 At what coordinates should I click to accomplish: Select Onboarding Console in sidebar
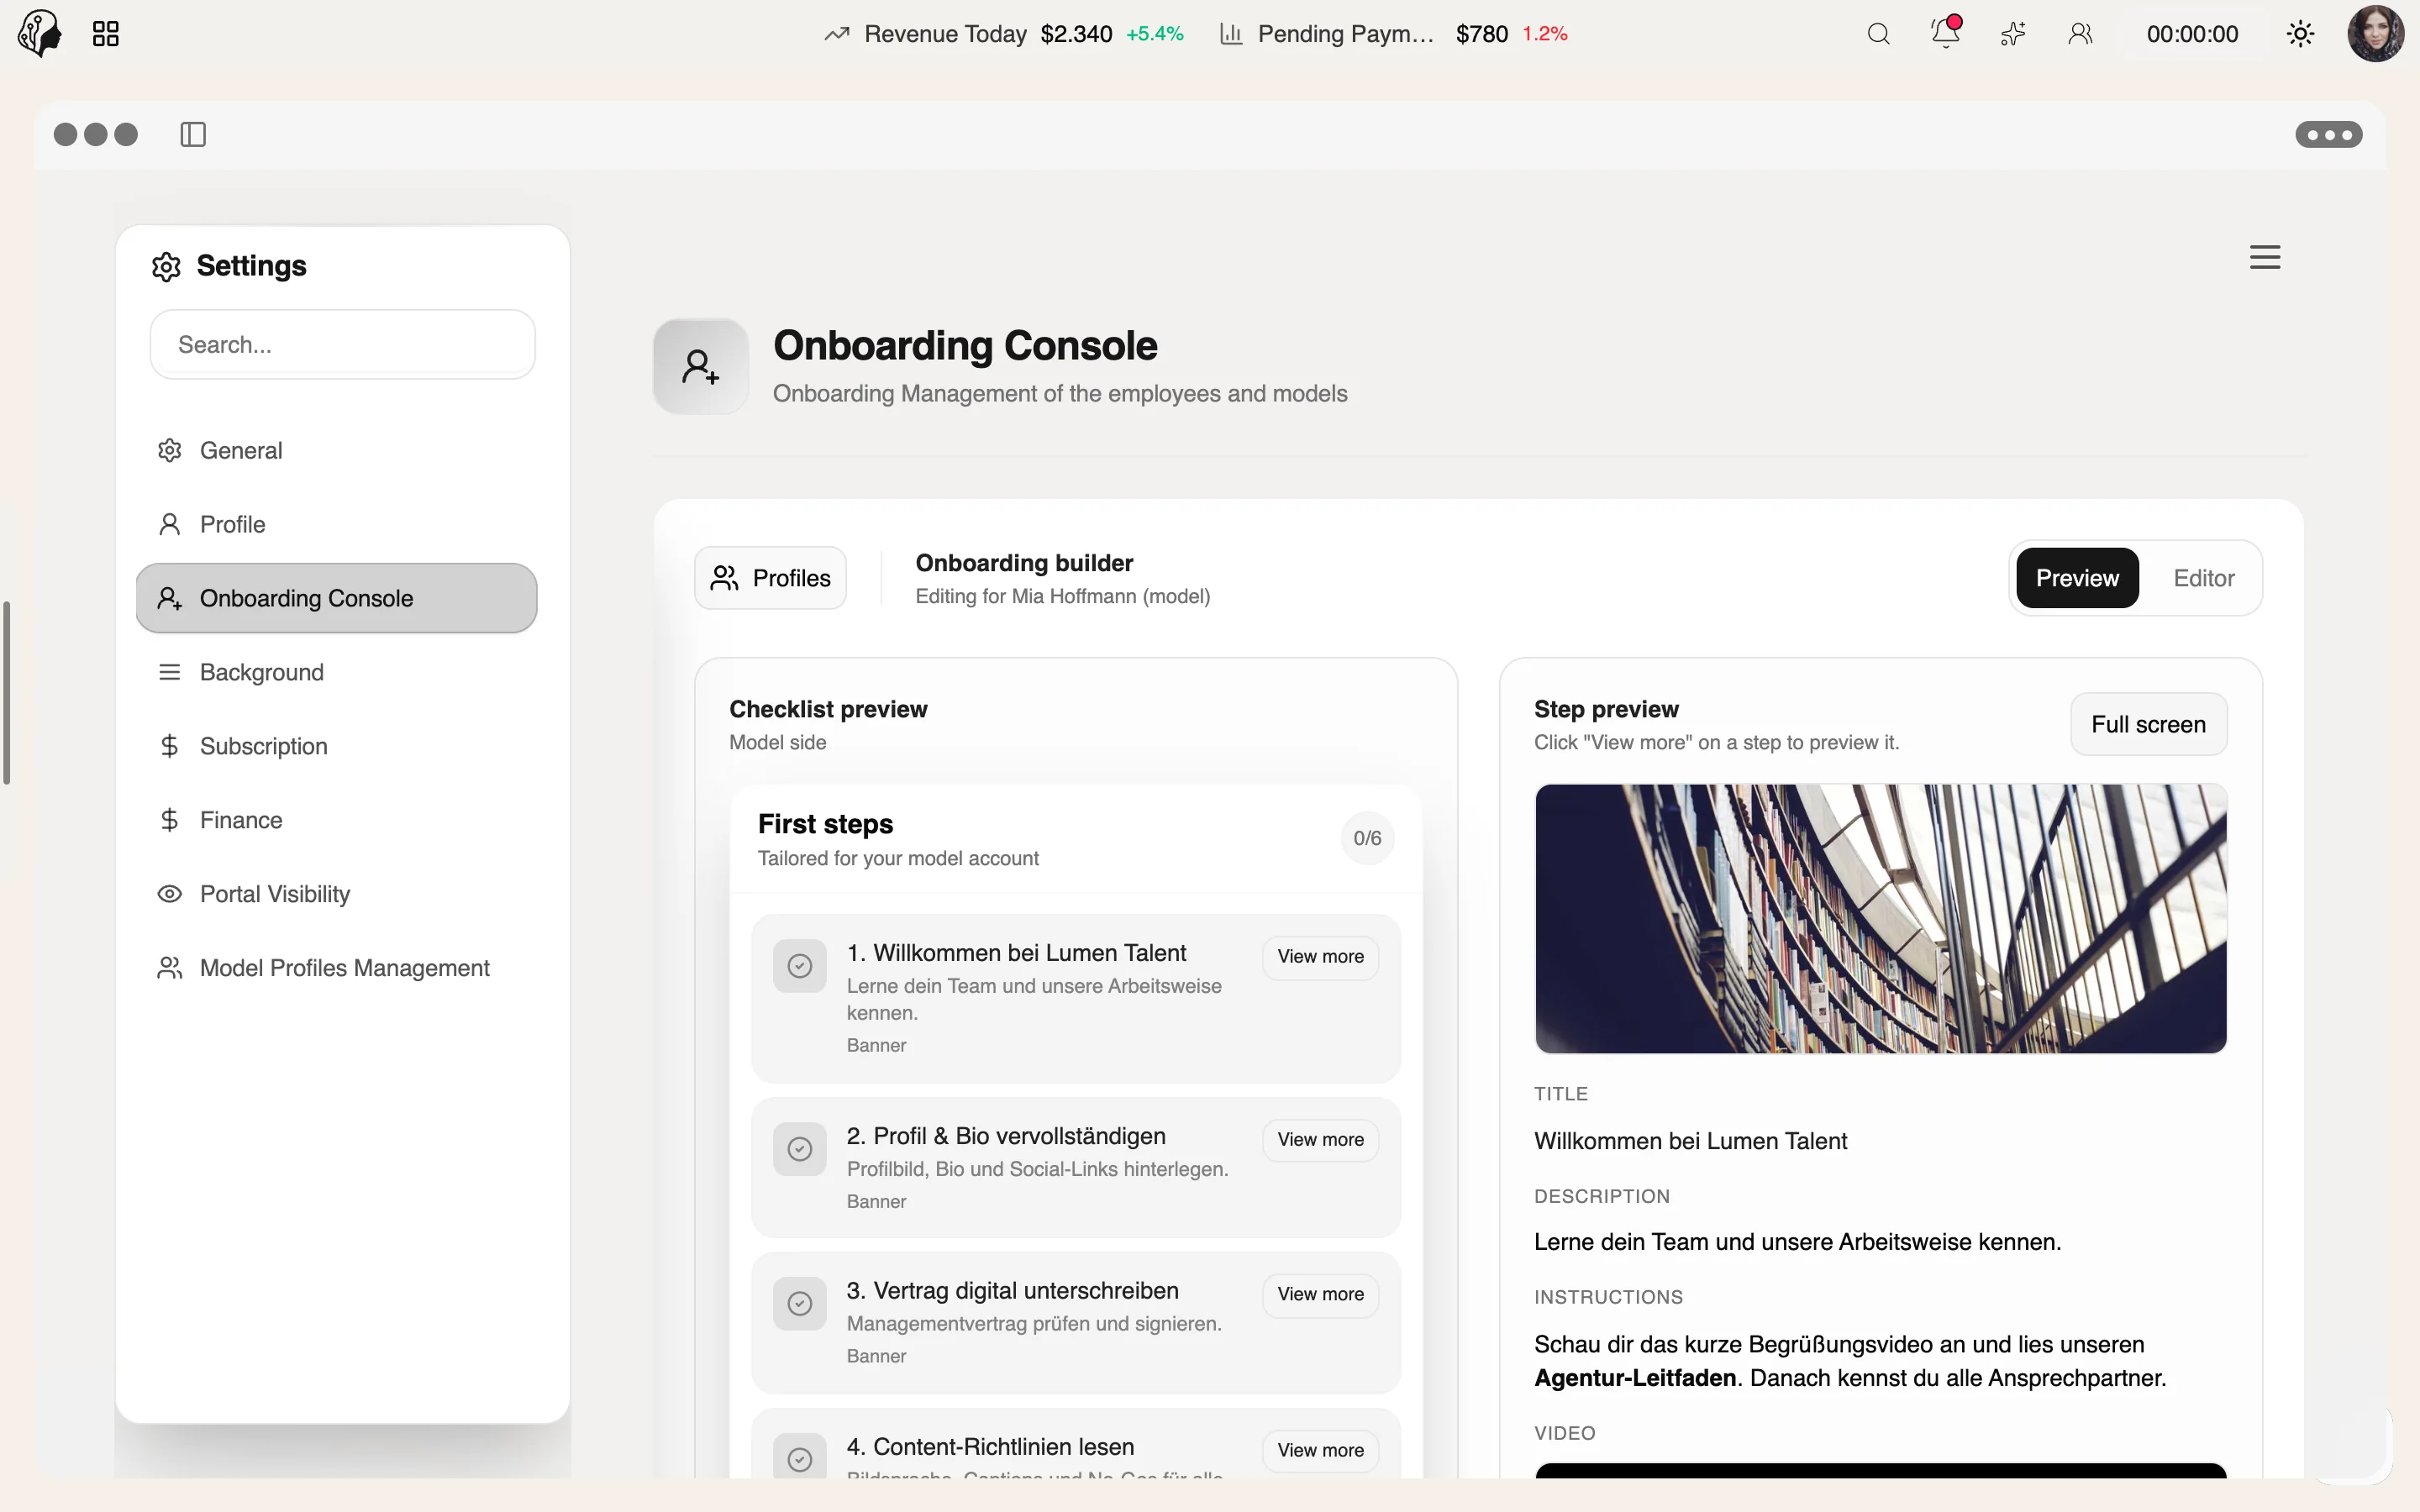[337, 598]
